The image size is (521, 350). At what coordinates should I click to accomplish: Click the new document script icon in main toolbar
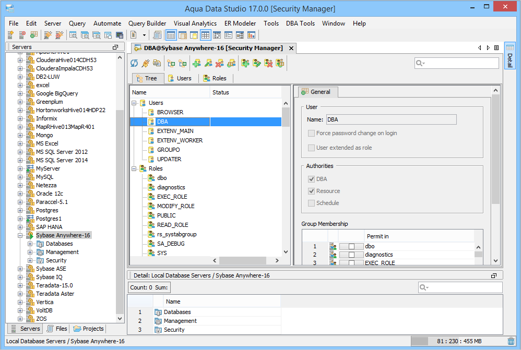[x=134, y=35]
